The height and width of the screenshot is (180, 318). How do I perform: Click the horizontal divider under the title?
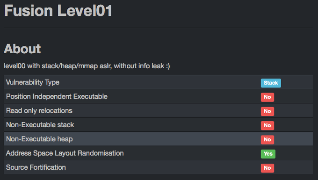(159, 28)
